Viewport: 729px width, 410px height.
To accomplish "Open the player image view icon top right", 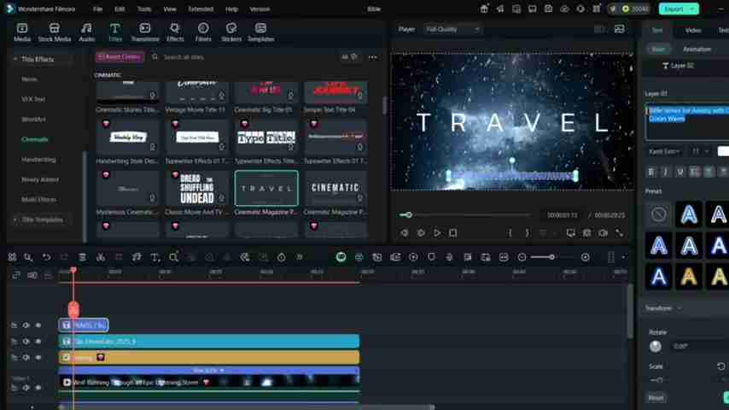I will 619,29.
